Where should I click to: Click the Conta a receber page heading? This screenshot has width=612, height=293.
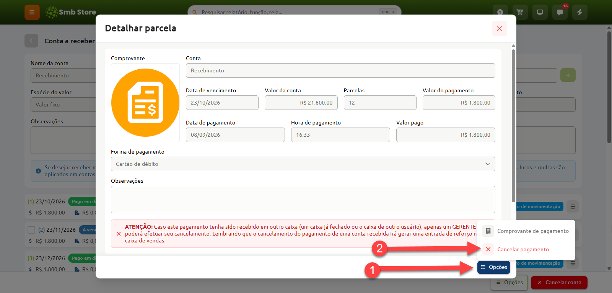coord(70,41)
